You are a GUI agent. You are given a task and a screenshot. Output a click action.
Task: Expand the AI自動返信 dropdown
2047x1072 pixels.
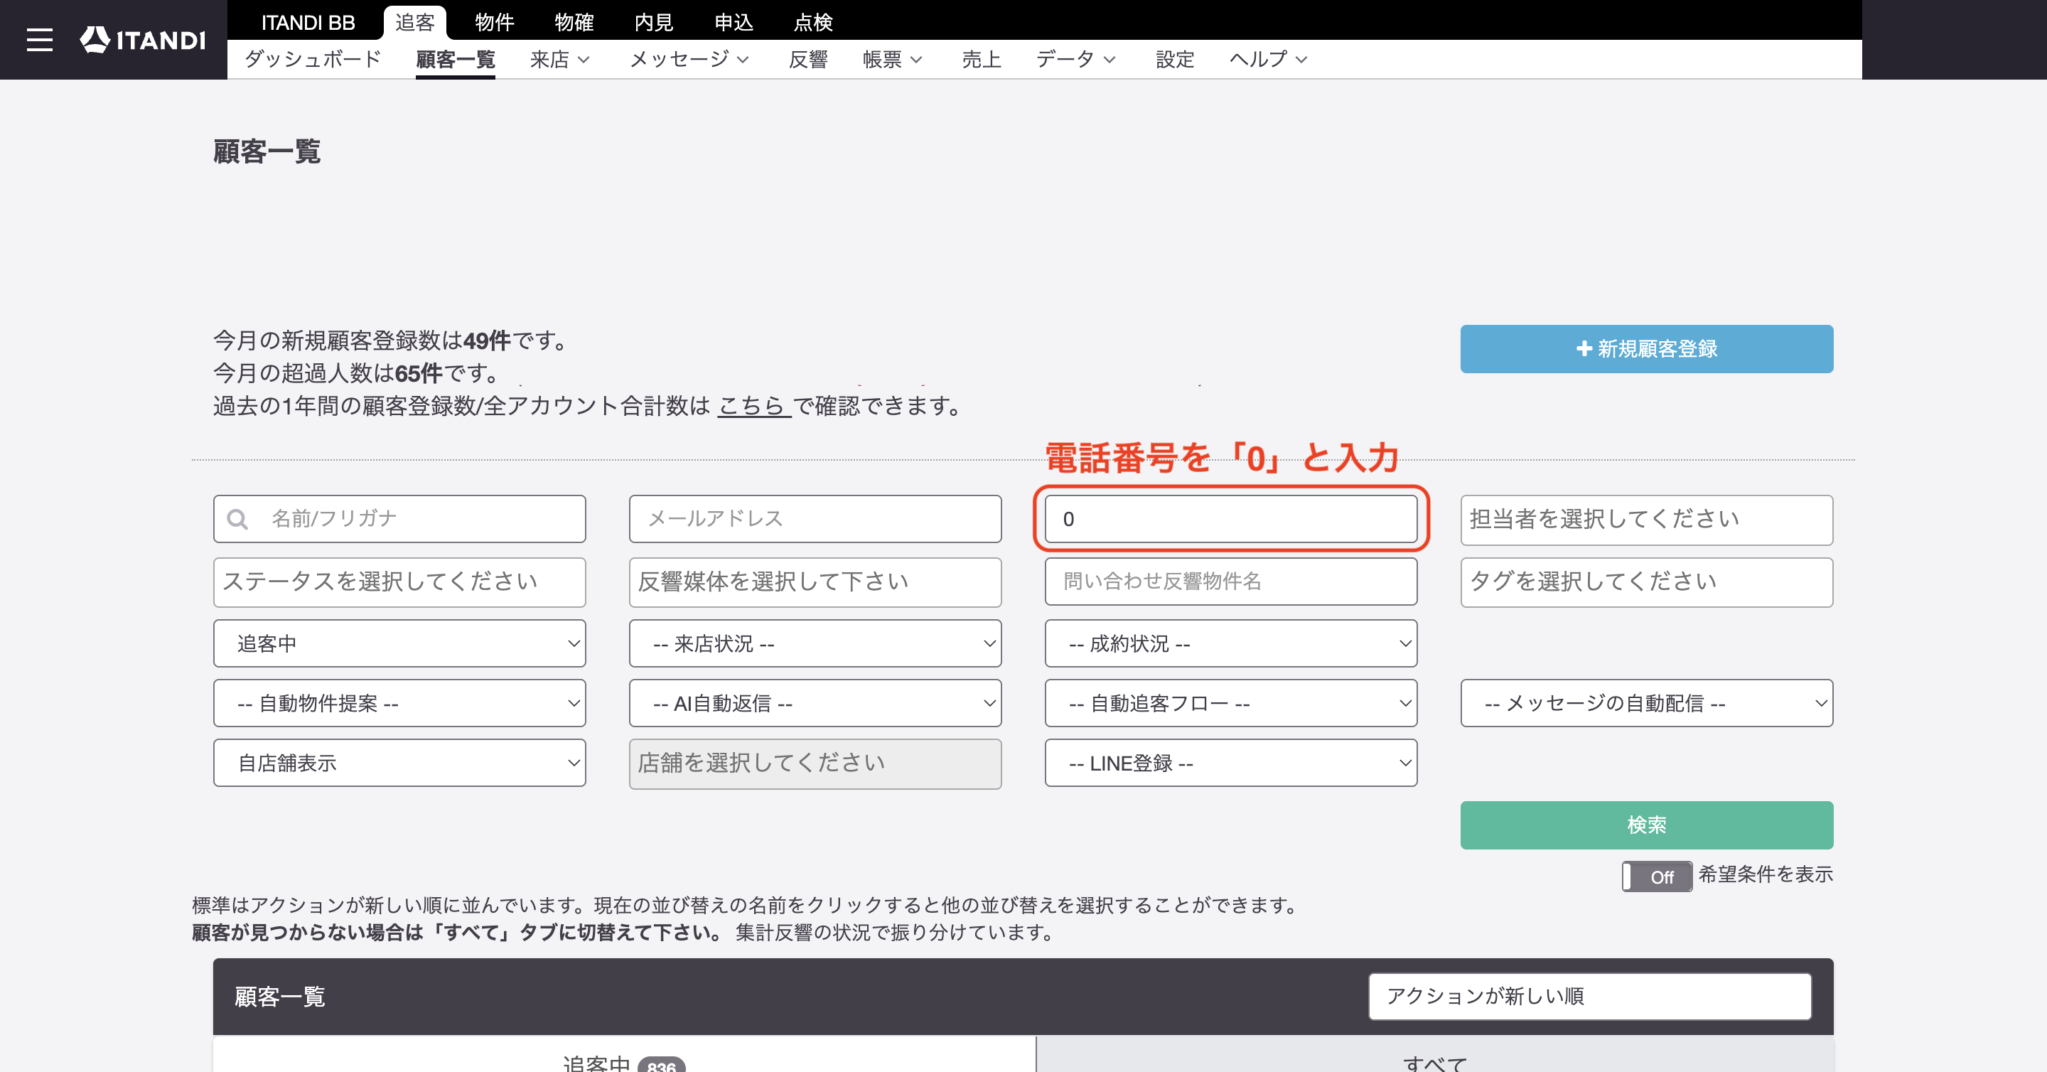[815, 702]
